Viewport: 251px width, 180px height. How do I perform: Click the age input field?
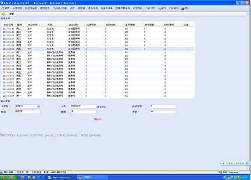coord(163,112)
